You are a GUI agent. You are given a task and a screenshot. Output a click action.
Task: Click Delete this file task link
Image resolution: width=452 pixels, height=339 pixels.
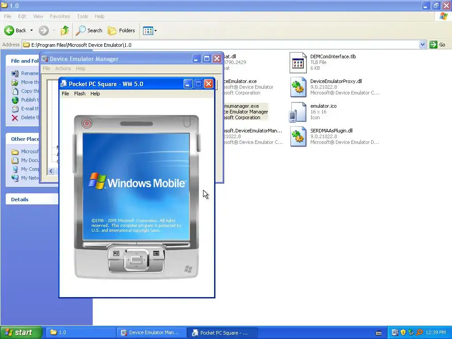(x=30, y=117)
